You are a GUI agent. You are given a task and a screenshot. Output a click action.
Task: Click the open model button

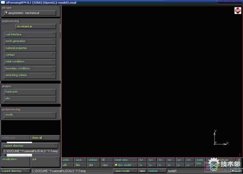tap(126, 171)
